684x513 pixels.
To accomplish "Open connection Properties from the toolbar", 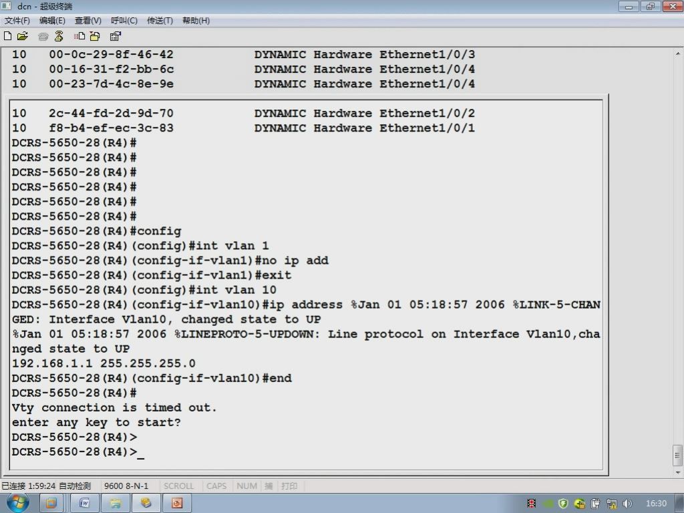I will coord(115,36).
